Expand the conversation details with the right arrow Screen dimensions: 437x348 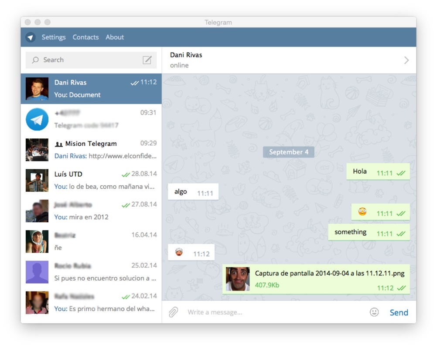406,60
